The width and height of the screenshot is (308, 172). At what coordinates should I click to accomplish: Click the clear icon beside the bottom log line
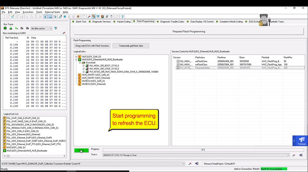[190, 164]
